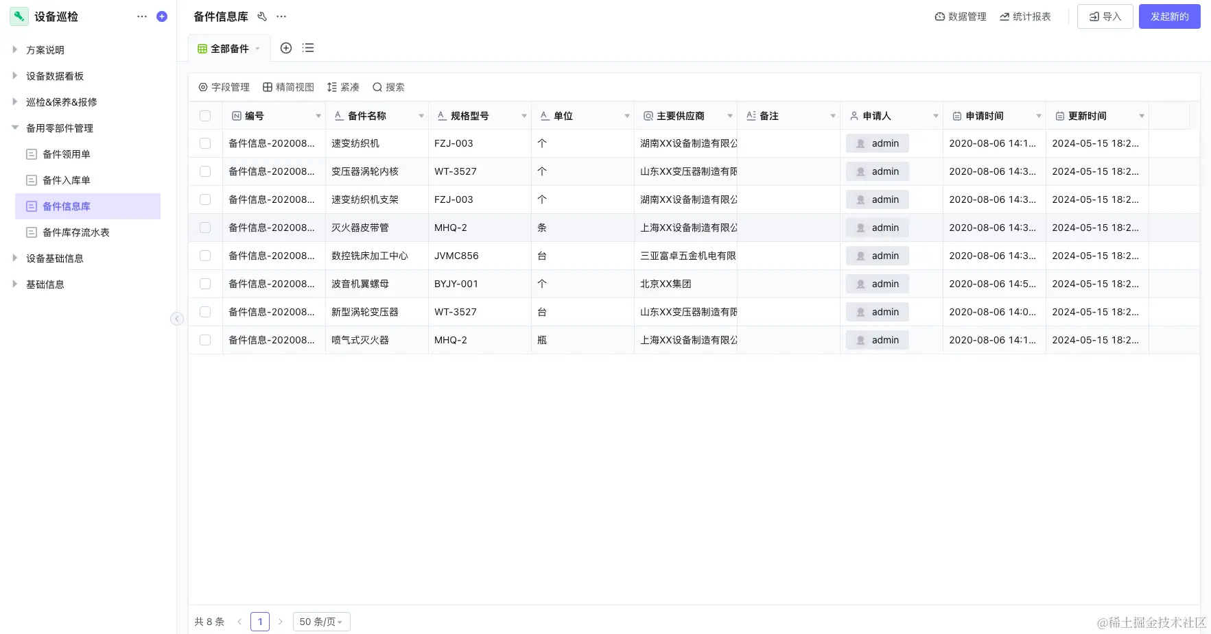Select the 全部备件 view tab

point(229,49)
